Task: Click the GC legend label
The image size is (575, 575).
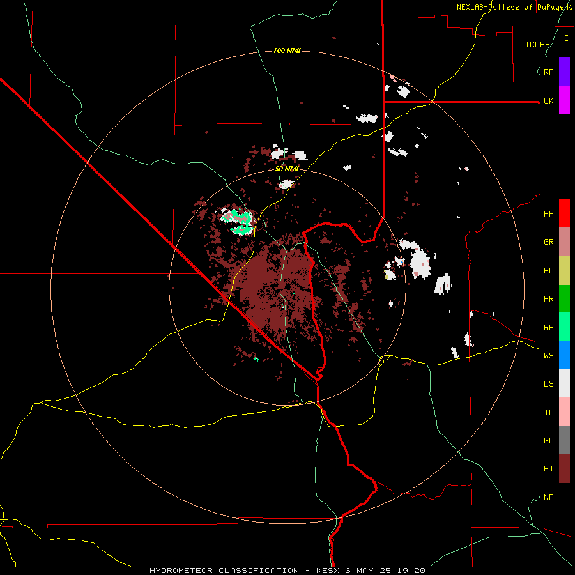Action: 548,441
